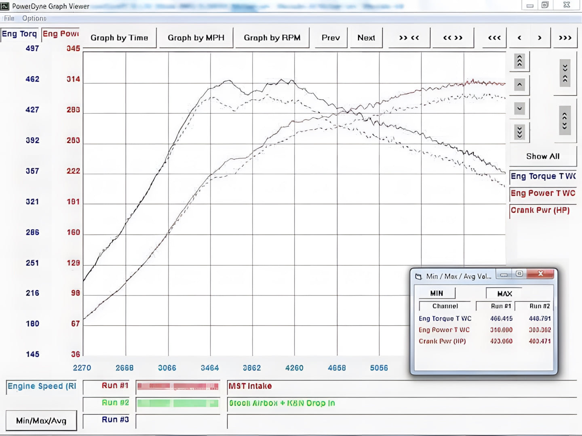Click the "<<<" fast scroll-left toolbar icon
The image size is (582, 436).
(494, 38)
